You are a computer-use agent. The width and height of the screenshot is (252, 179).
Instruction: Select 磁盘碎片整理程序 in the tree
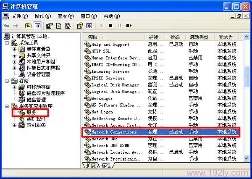(46, 93)
